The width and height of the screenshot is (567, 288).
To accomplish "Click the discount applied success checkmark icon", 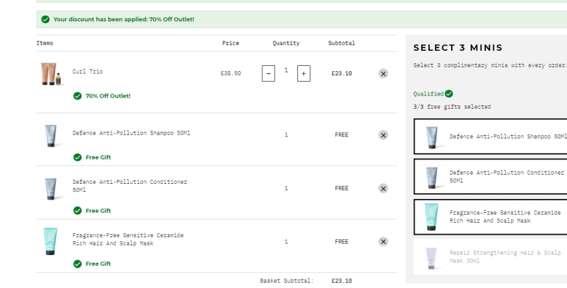I will point(45,20).
